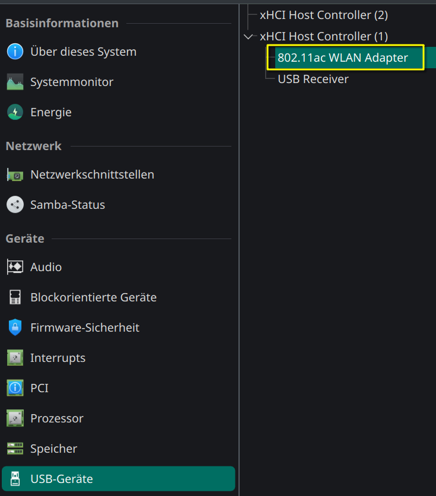436x496 pixels.
Task: Open the Samba-Status share icon
Action: tap(15, 205)
